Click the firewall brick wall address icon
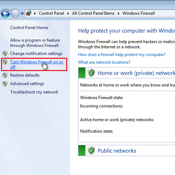Viewport: 175px width, 175px height. 29,13
